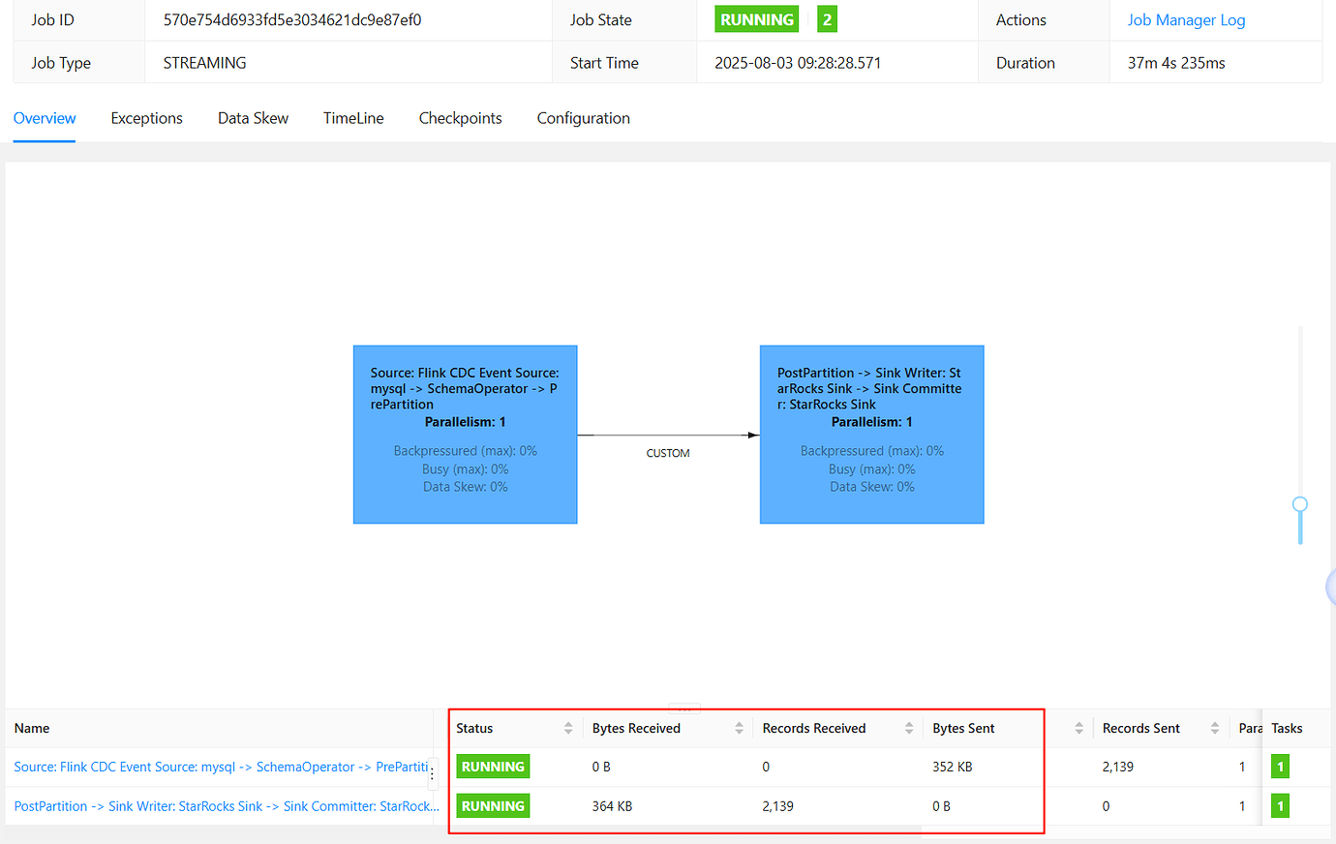Switch to the Checkpoints tab
1336x844 pixels.
460,117
